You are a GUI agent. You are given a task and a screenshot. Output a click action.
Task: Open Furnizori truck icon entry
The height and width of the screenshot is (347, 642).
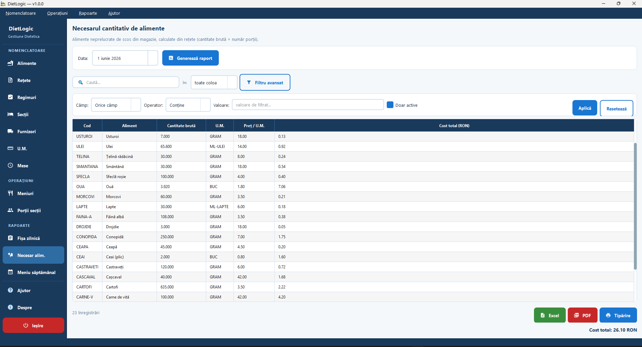point(33,132)
